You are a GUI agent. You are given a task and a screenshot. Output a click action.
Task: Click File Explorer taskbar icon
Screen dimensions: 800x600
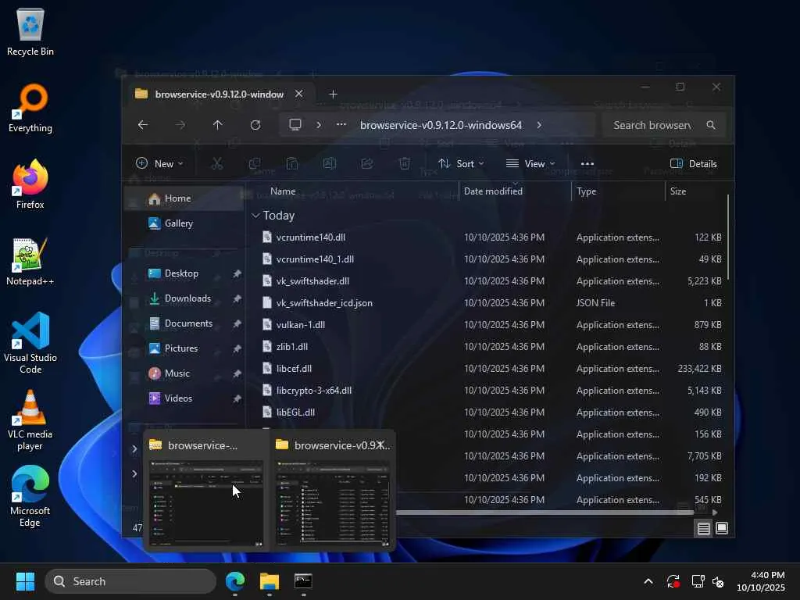[x=270, y=581]
